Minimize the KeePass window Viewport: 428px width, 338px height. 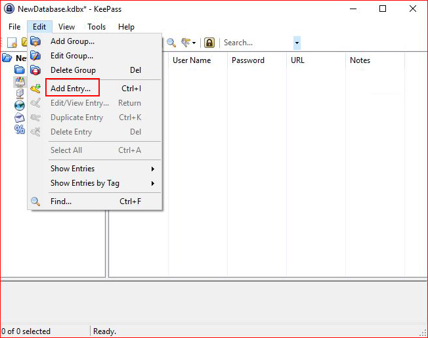coord(353,9)
